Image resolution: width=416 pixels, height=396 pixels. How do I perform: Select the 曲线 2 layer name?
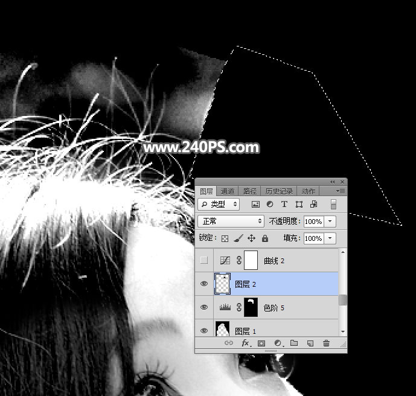click(274, 261)
